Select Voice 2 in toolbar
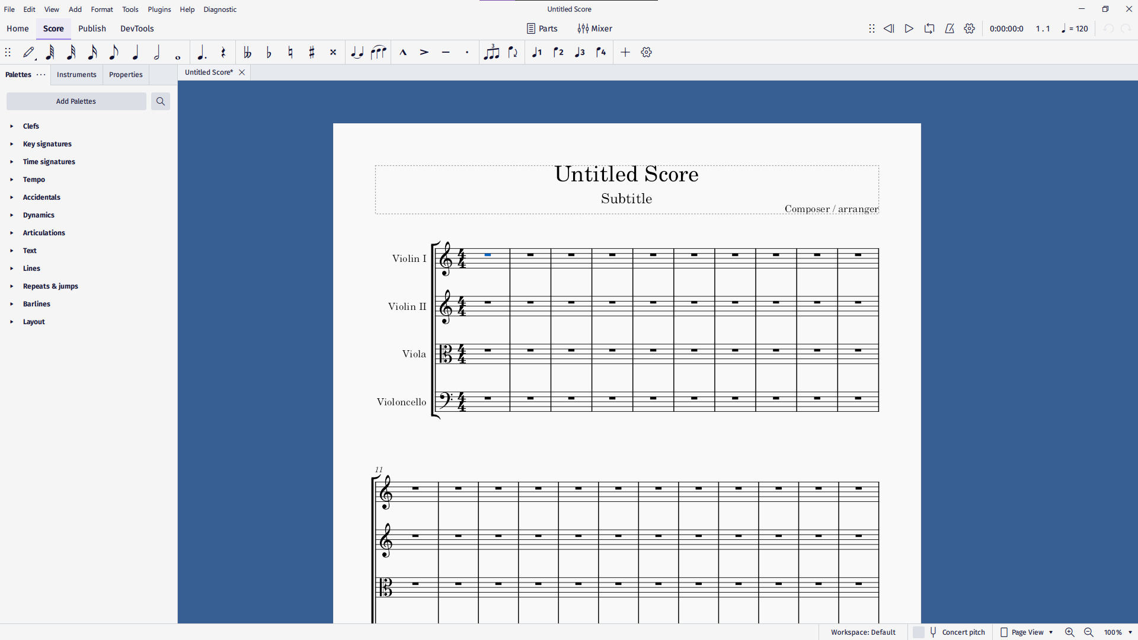Viewport: 1138px width, 640px height. (x=558, y=53)
